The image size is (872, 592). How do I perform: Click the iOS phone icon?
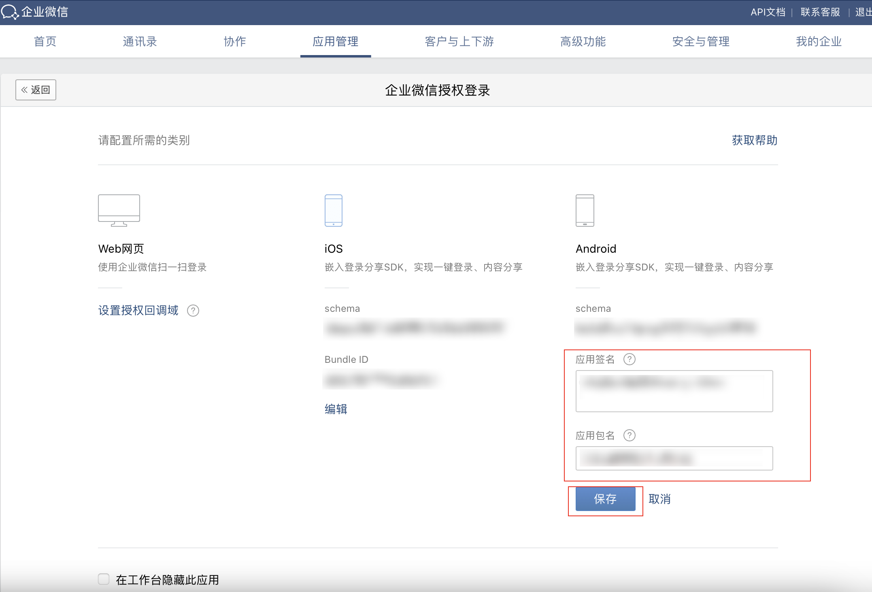click(334, 211)
